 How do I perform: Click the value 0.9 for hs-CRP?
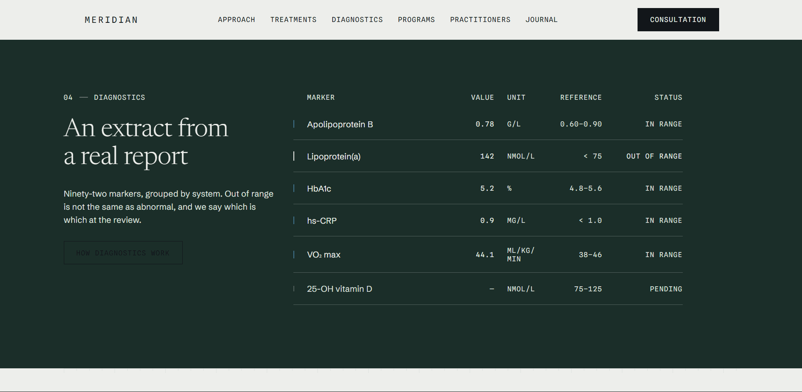(x=487, y=221)
